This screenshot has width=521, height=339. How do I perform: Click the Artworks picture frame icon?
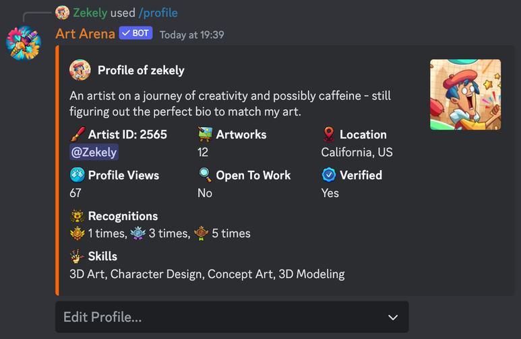point(205,134)
